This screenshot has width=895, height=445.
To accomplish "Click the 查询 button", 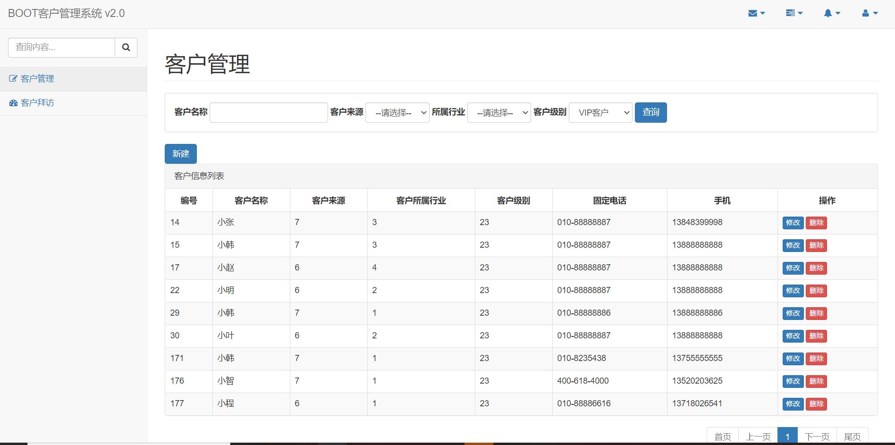I will pos(650,112).
